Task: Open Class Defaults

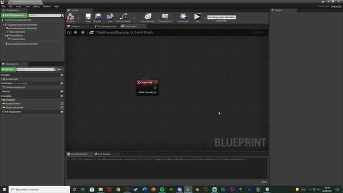Action: [x=165, y=17]
